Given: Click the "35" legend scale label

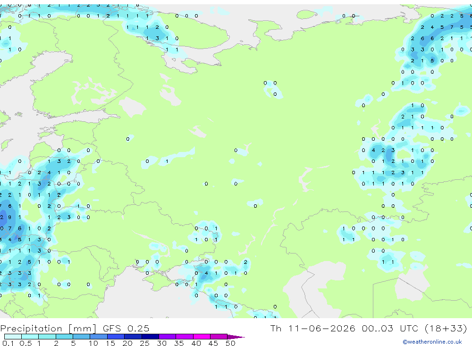Looking at the screenshot, I should (179, 343).
